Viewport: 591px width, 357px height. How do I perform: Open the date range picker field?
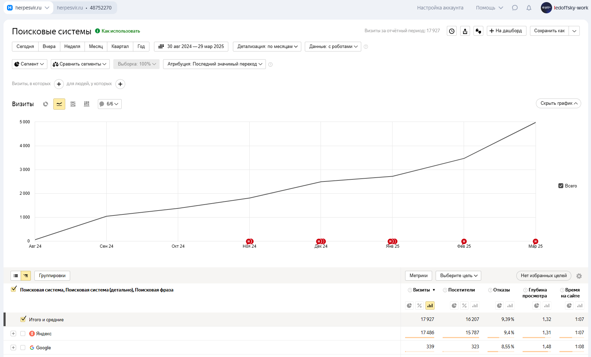pyautogui.click(x=191, y=47)
